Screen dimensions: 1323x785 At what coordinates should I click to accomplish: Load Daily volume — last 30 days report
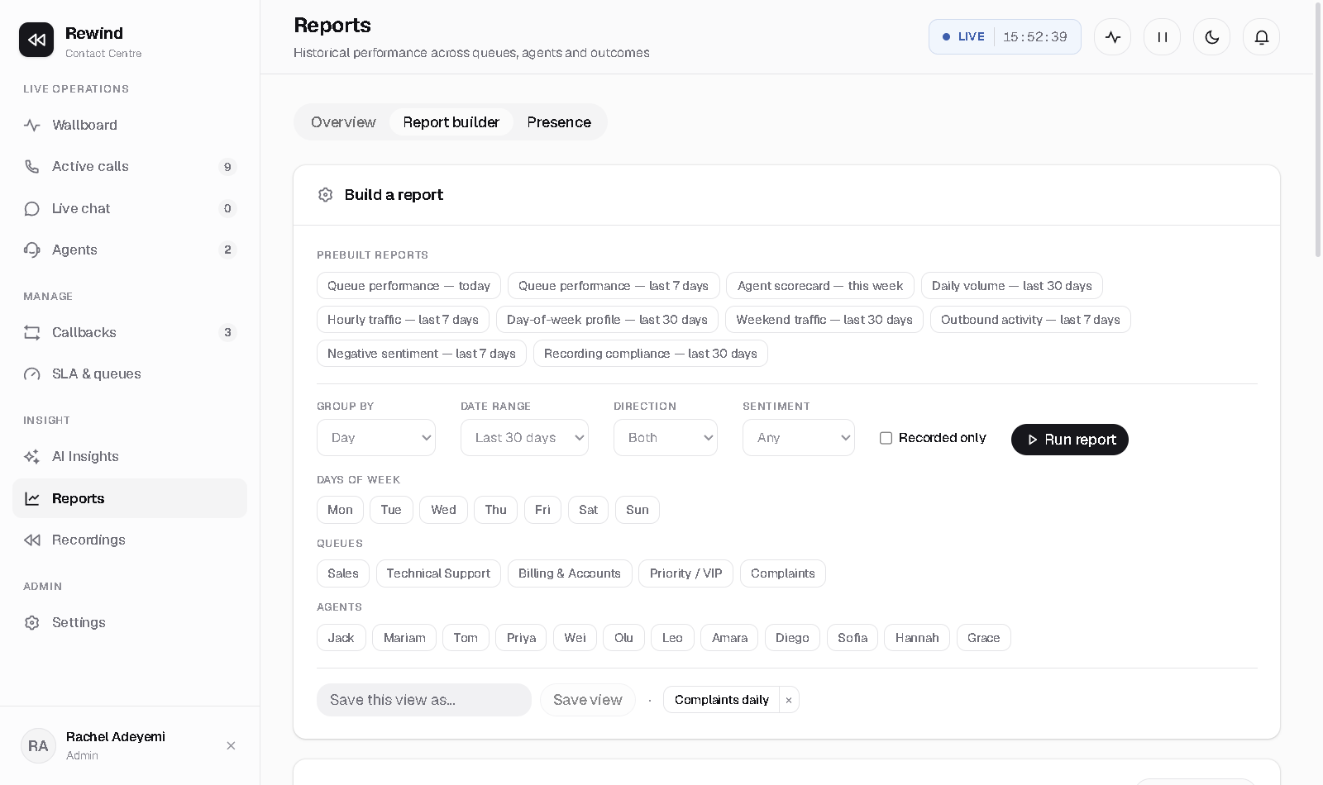[1012, 286]
